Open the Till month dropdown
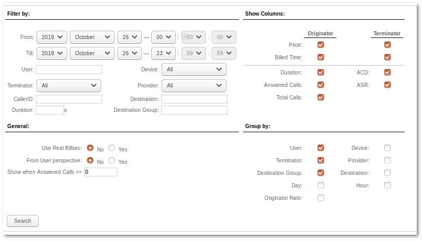The height and width of the screenshot is (241, 423). click(x=92, y=53)
